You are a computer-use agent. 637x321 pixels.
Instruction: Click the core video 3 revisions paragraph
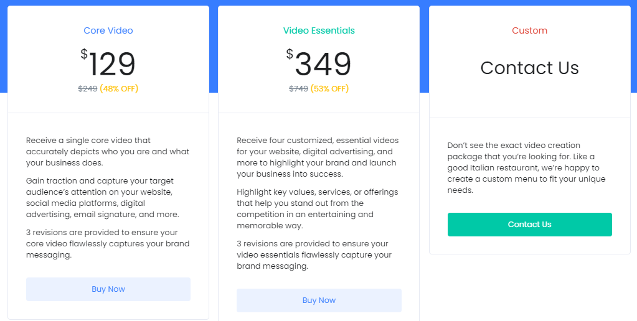click(108, 244)
